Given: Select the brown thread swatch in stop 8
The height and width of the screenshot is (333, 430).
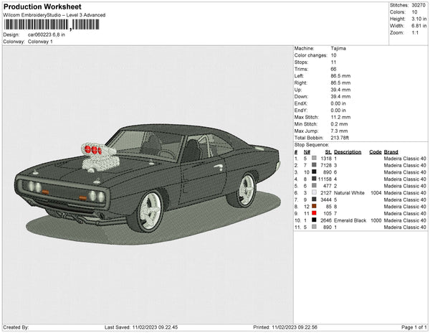Looking at the screenshot, I should pos(314,207).
